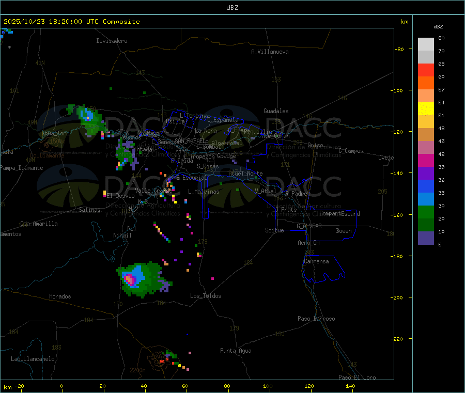Viewport: 465px width, 393px height.
Task: Click the blue 35-36 dBZ legend swatch
Action: (x=426, y=186)
